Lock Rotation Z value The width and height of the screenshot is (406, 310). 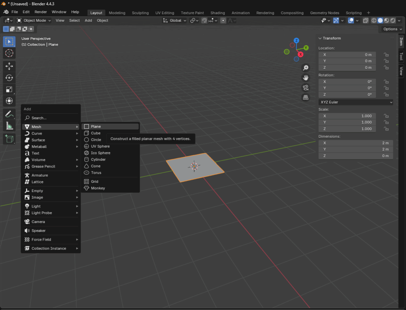pos(386,95)
